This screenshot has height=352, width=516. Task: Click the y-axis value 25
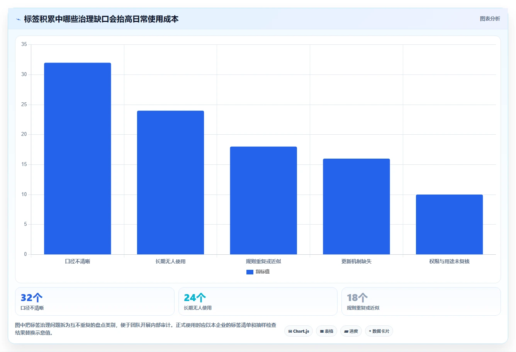tap(24, 105)
